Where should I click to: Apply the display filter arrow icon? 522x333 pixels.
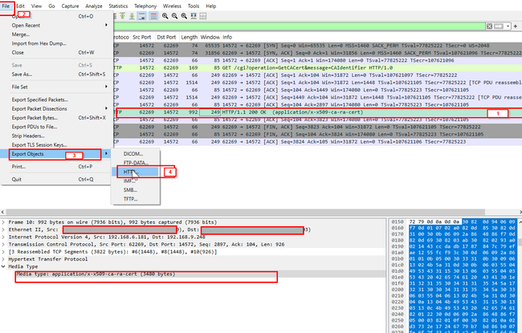[499, 26]
